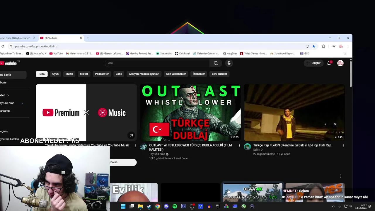Select the Podcast'ler filter chip

point(102,74)
